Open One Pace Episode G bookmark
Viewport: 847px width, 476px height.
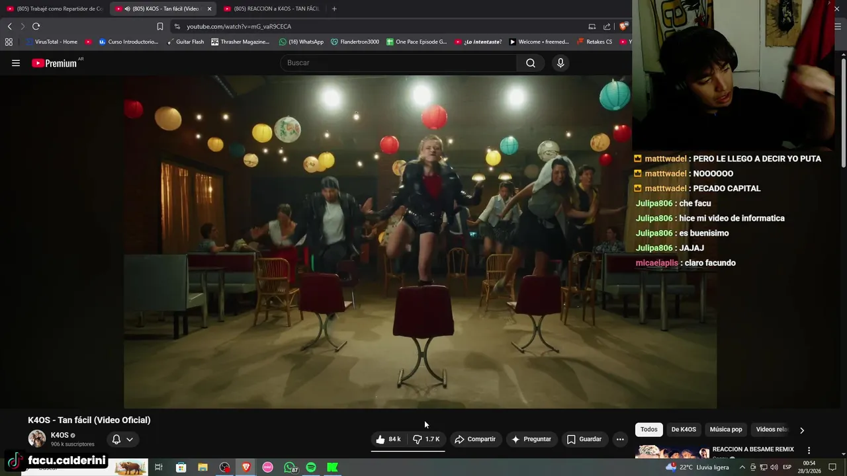pos(416,42)
